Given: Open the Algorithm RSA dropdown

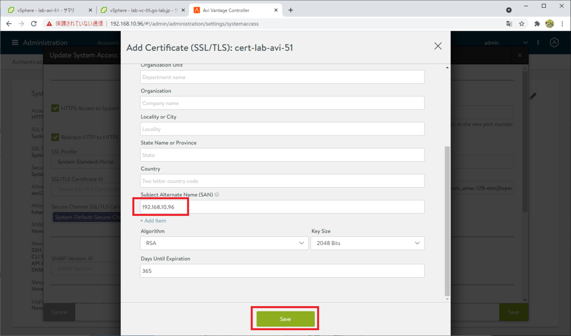Looking at the screenshot, I should (x=224, y=243).
